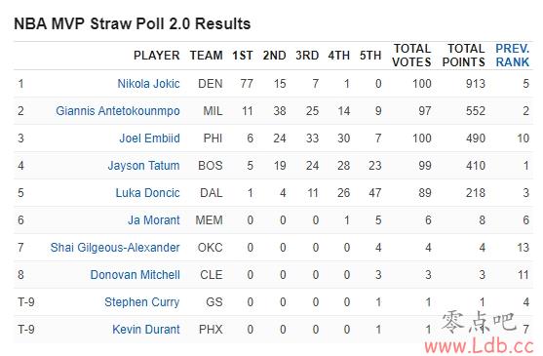Click Joel Embiid's name link
Screen dimensions: 543x356
tap(149, 138)
